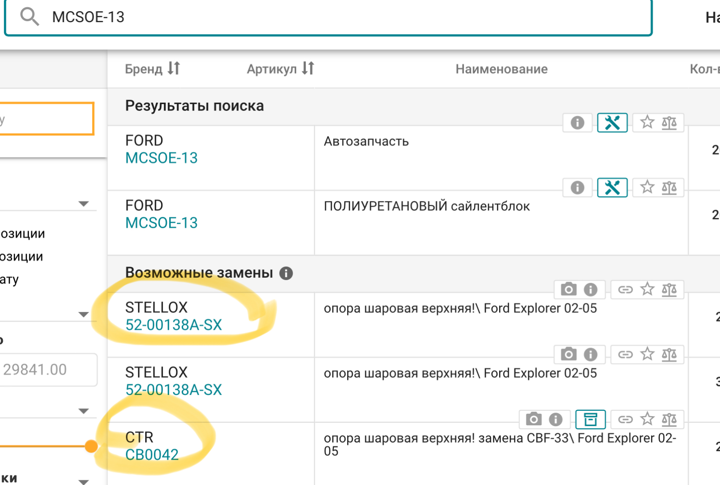View photo of the first STELLOX 52-00138A-SX row
The image size is (720, 485).
click(x=569, y=289)
